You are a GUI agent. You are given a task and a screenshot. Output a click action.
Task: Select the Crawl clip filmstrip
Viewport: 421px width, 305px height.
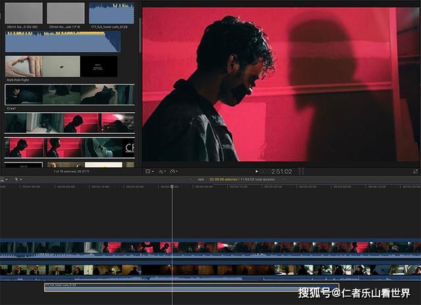70,94
